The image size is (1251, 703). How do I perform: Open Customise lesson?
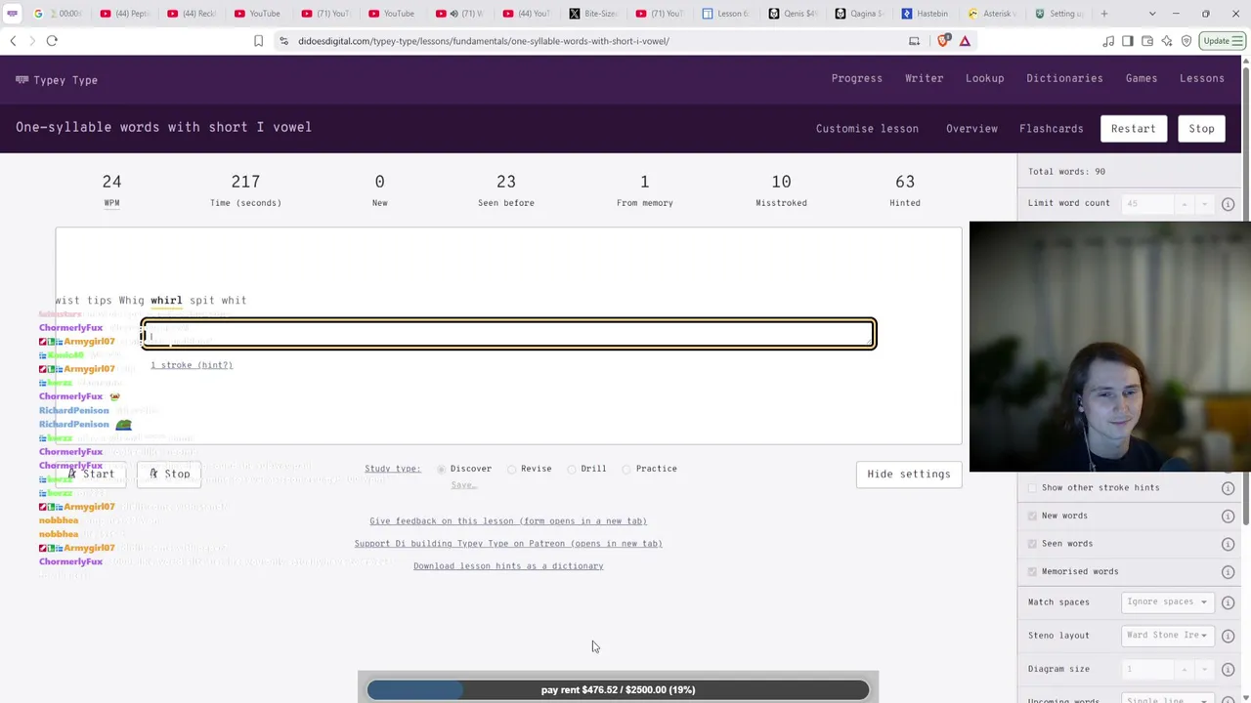tap(867, 129)
